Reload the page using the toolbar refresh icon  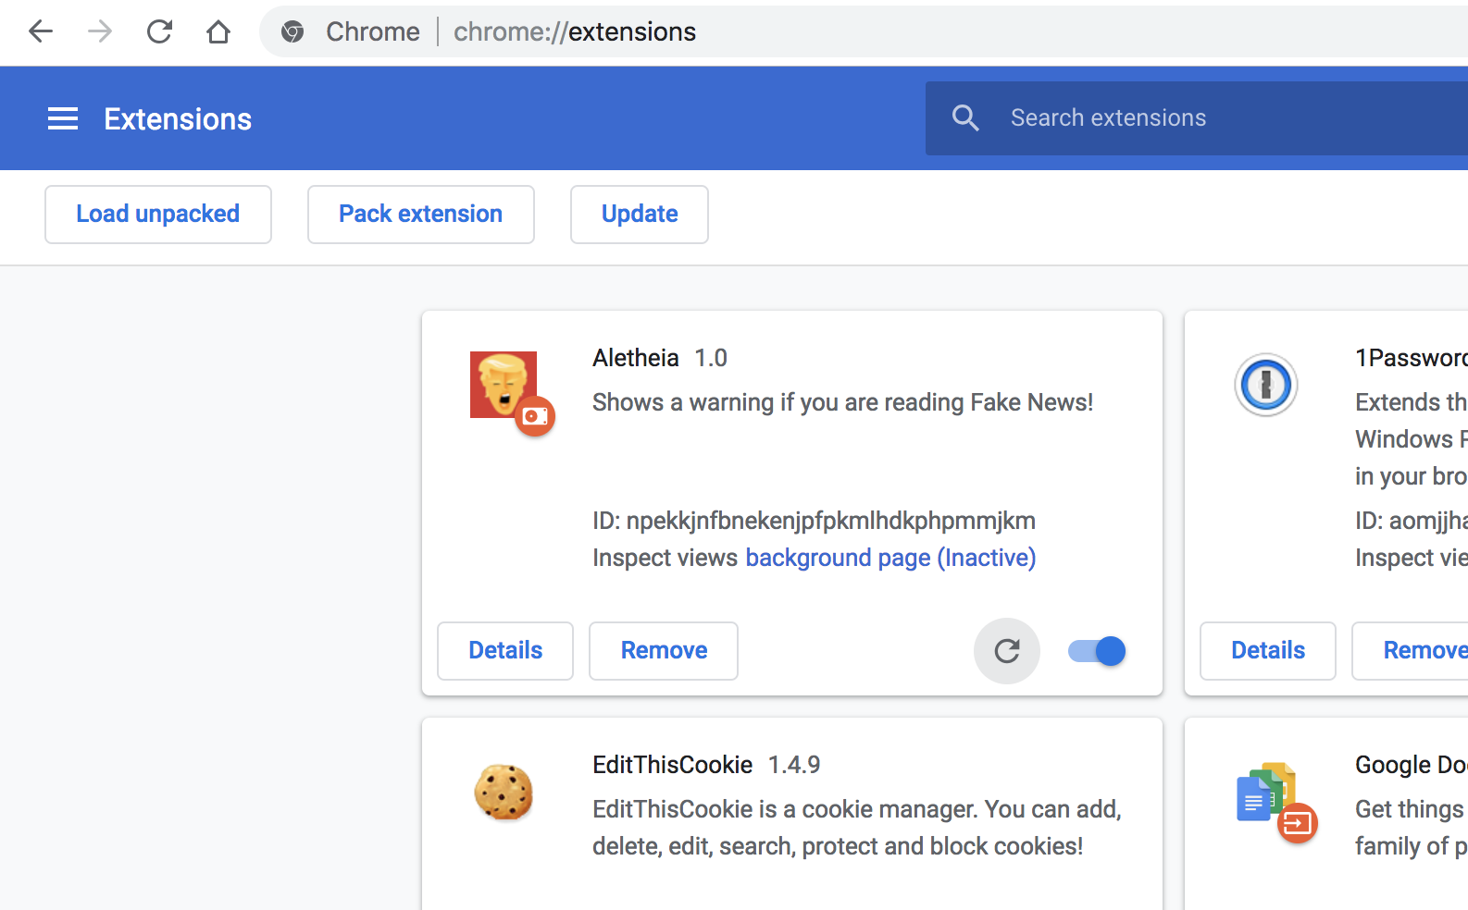click(x=159, y=31)
